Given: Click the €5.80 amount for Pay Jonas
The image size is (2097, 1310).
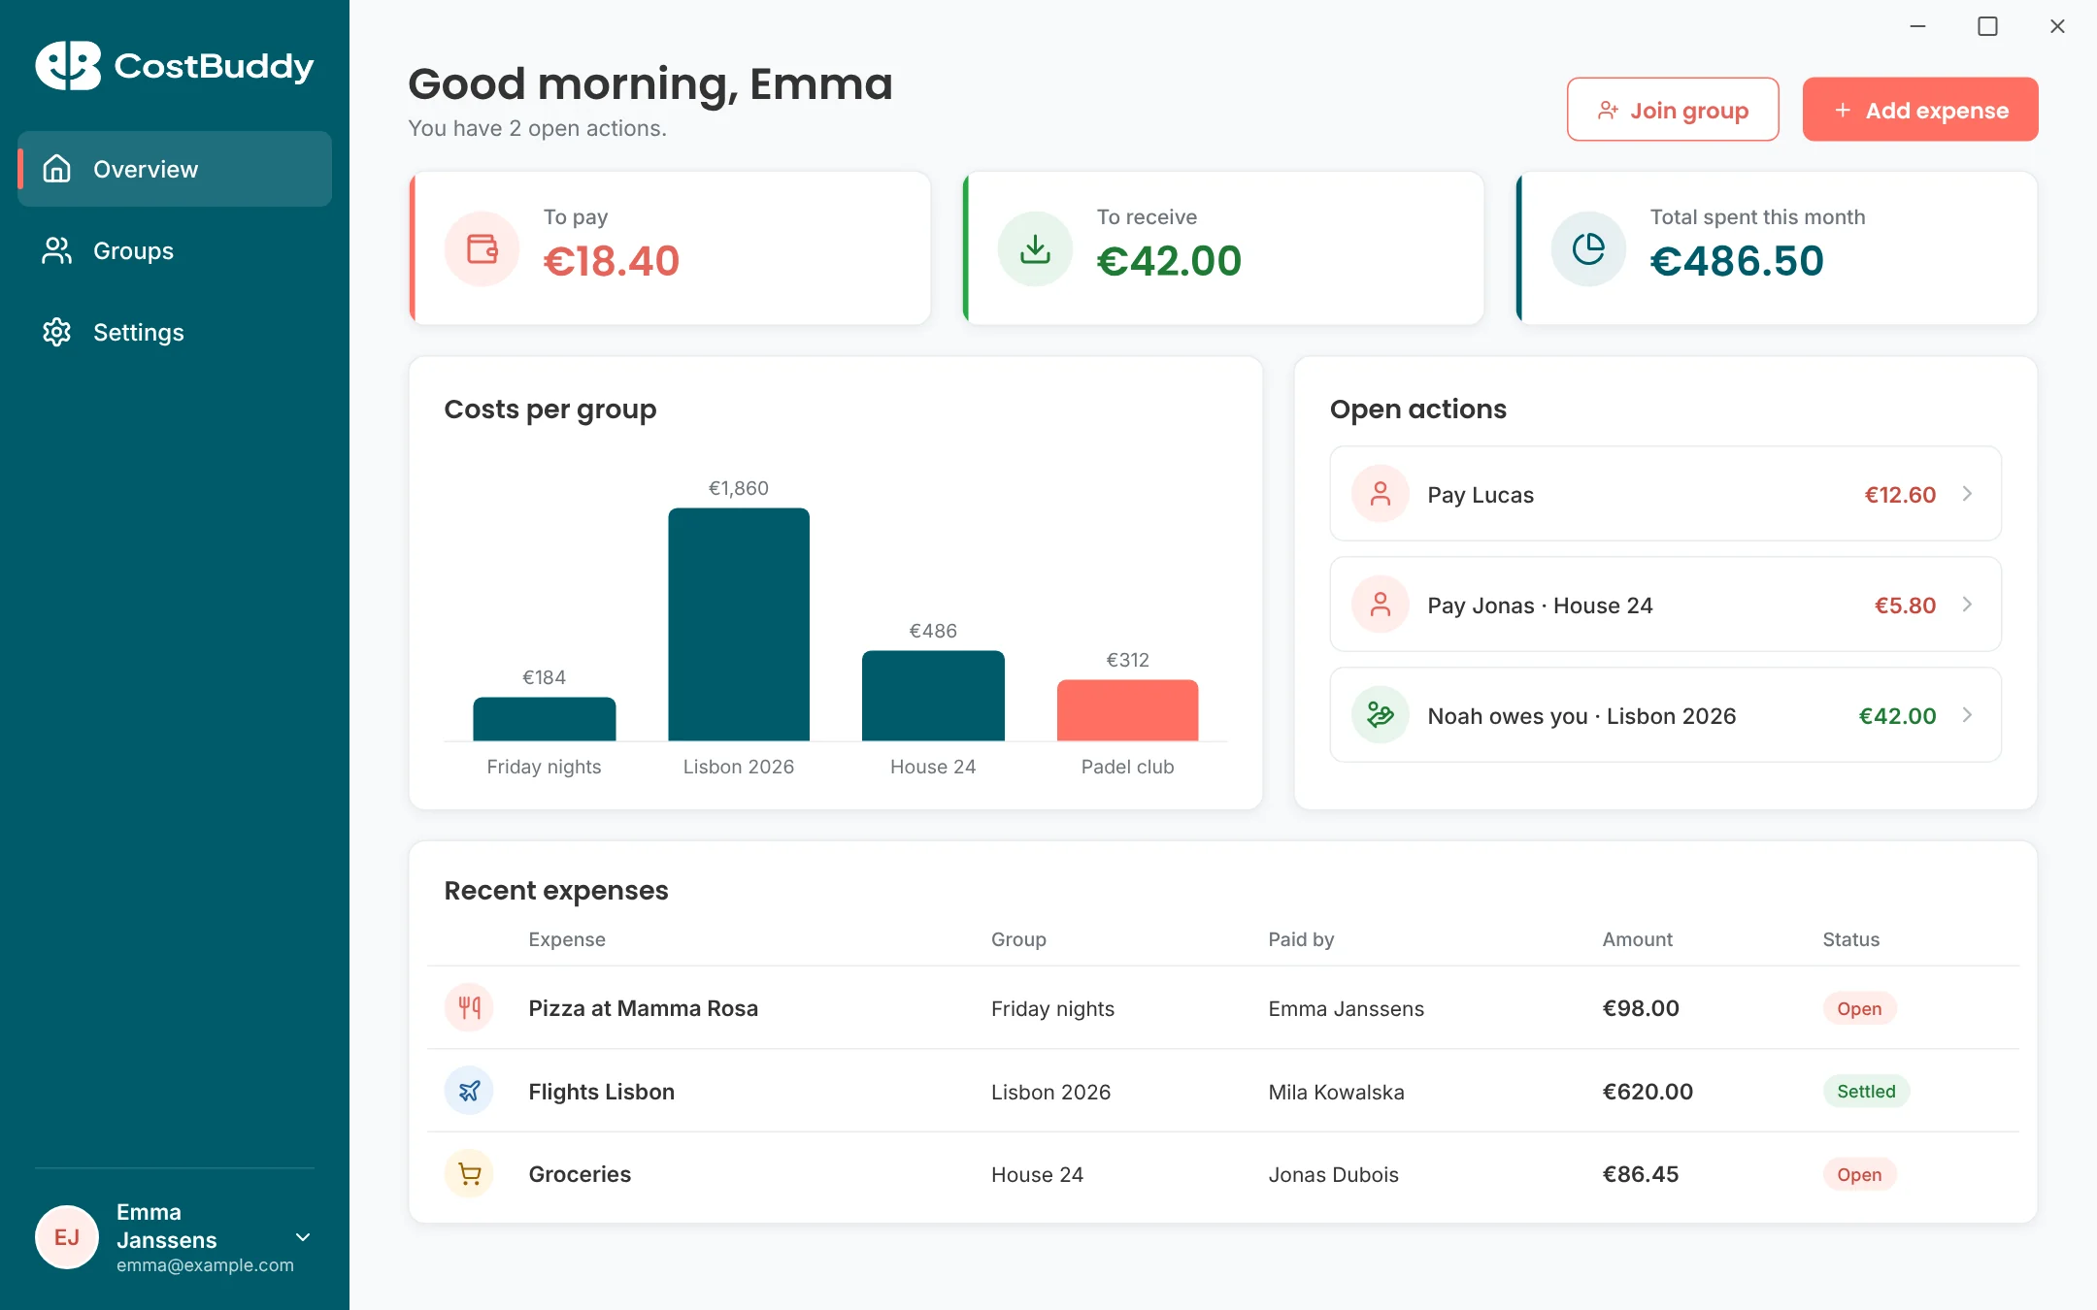Looking at the screenshot, I should tap(1905, 606).
